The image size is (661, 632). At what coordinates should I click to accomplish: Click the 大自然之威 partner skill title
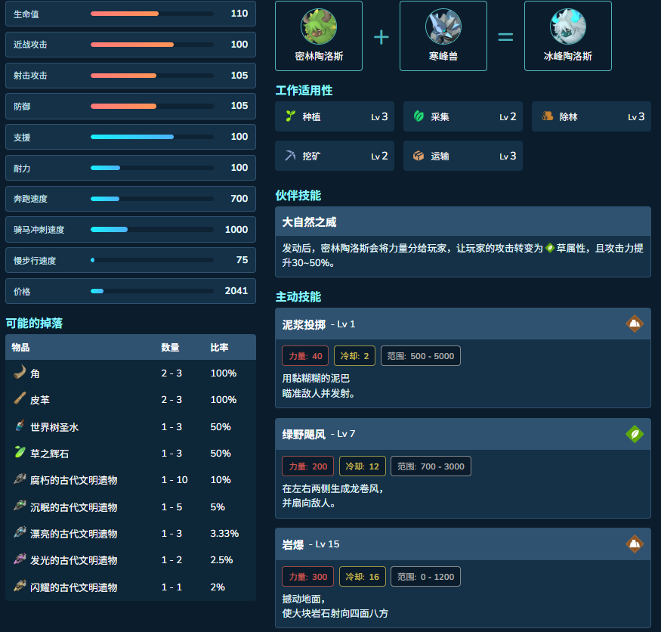pyautogui.click(x=309, y=222)
